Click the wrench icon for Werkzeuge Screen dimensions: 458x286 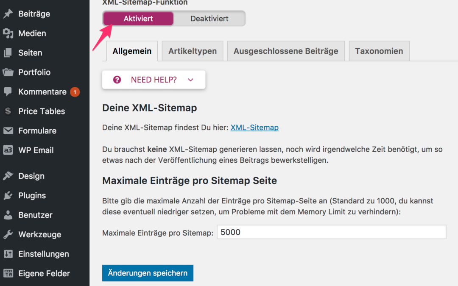pos(8,235)
